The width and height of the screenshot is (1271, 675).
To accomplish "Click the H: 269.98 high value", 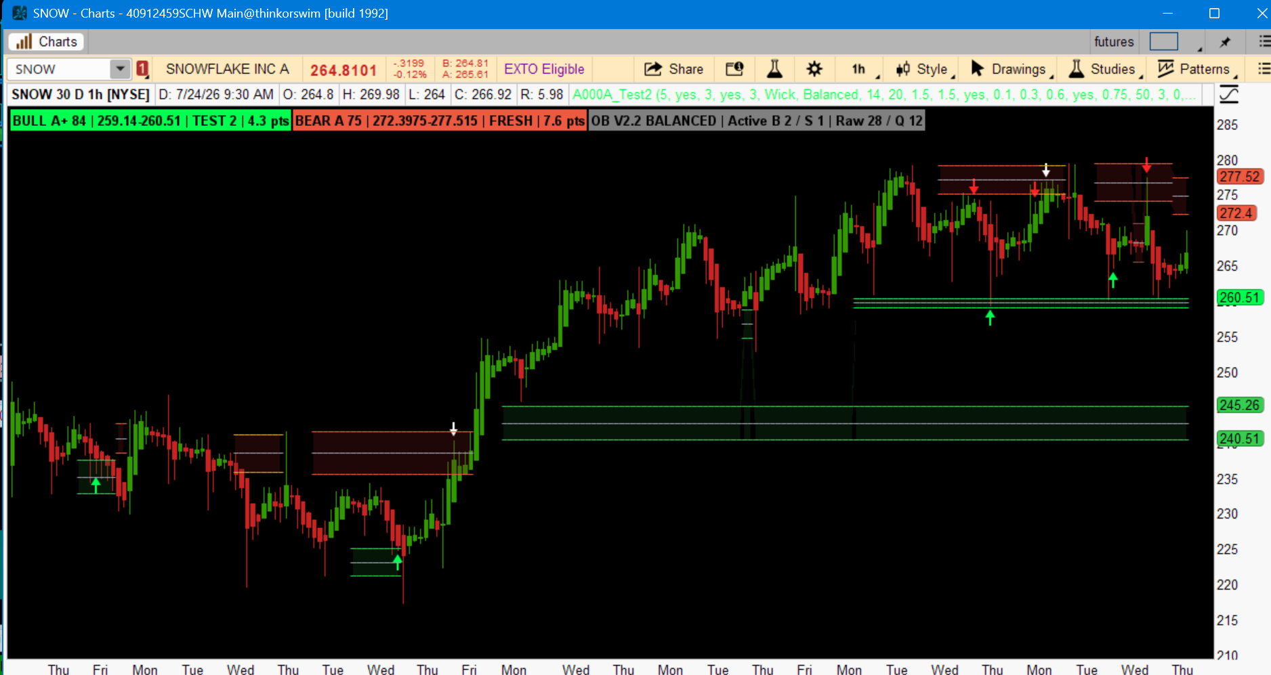I will [371, 95].
